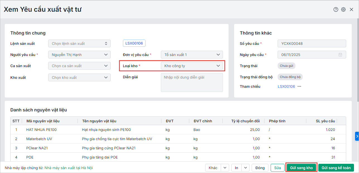Click the calendar icon in Ngày yêu cầu
The height and width of the screenshot is (173, 359).
(x=340, y=55)
